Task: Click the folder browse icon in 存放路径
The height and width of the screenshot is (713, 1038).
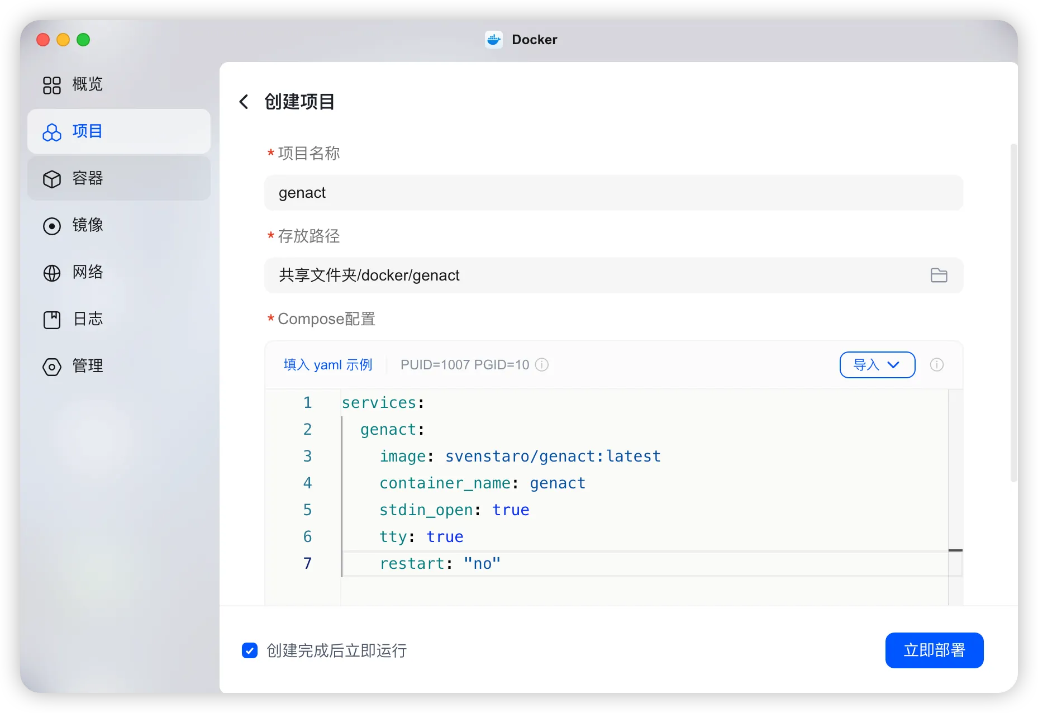Action: (939, 275)
